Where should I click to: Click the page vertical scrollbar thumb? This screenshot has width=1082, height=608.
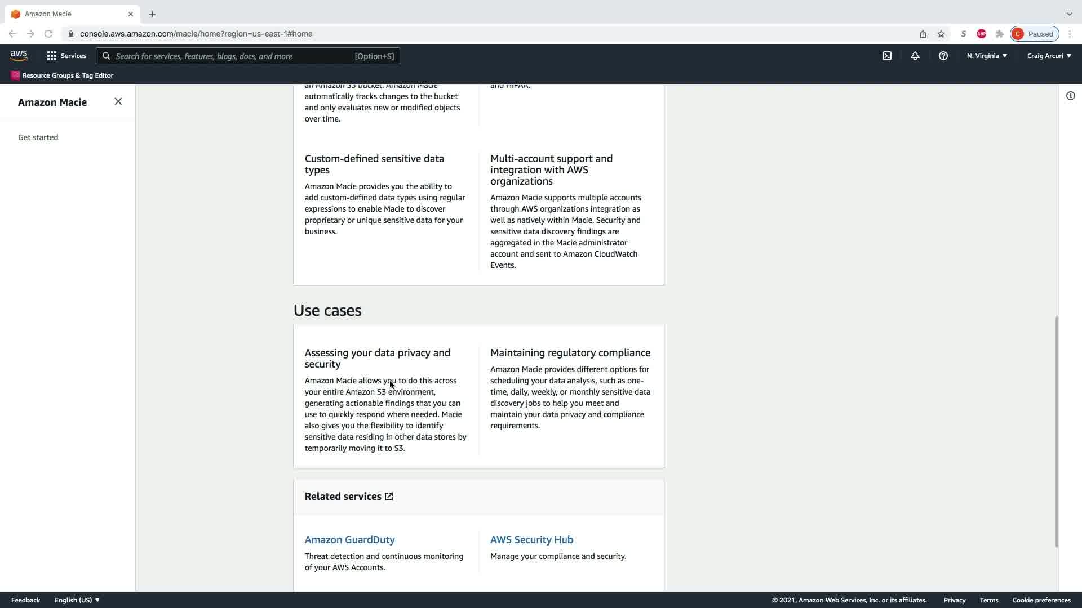pyautogui.click(x=1056, y=431)
